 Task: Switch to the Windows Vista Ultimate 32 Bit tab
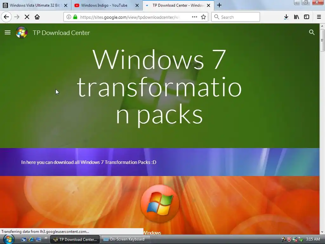[x=36, y=5]
